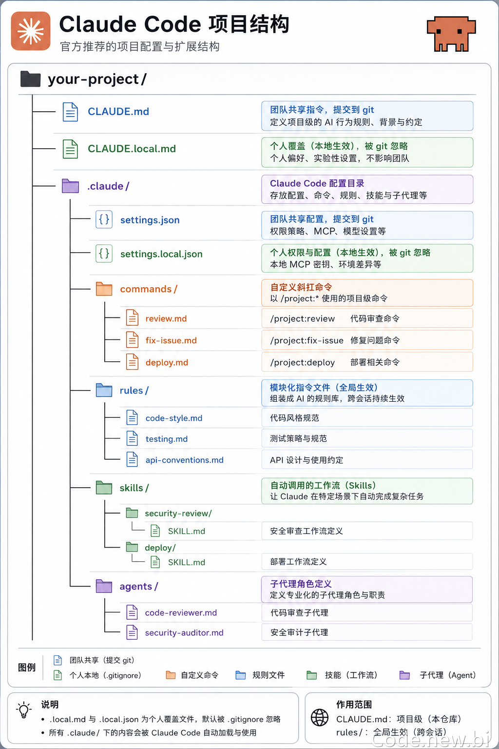The height and width of the screenshot is (749, 499).
Task: Click the orange Claude starburst logo
Action: tap(31, 31)
